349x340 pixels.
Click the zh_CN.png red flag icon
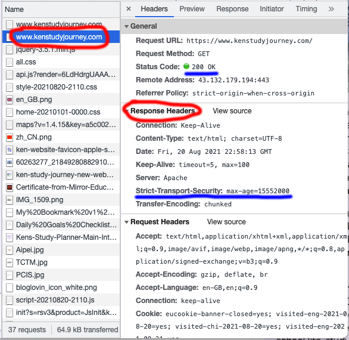(x=10, y=137)
